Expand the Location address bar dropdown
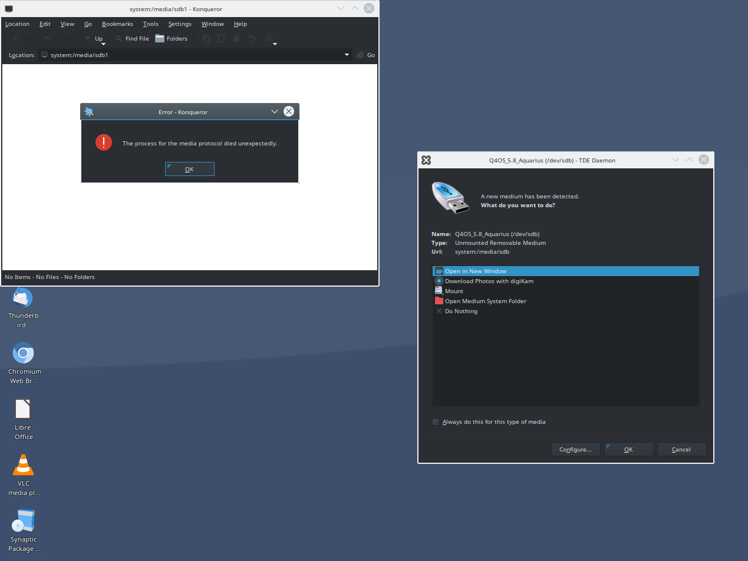The width and height of the screenshot is (748, 561). tap(347, 55)
